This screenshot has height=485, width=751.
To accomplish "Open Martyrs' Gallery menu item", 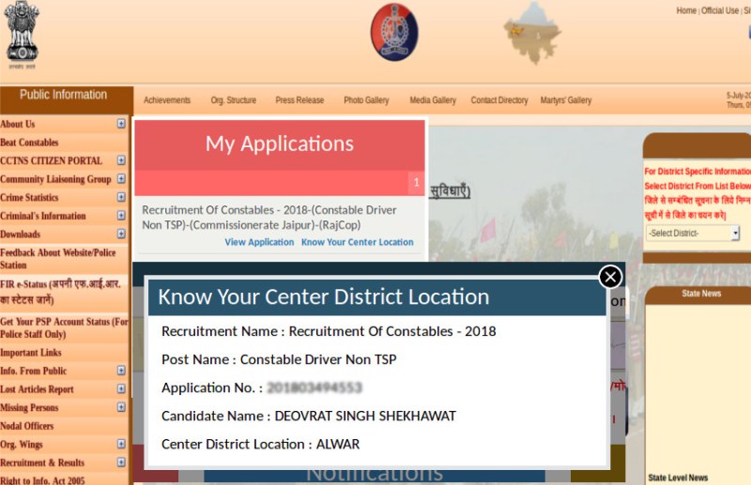I will pyautogui.click(x=566, y=100).
